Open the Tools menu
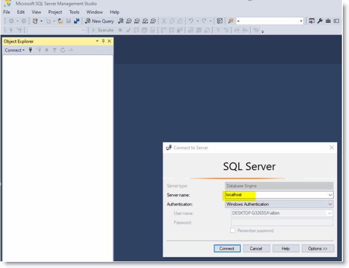 (x=74, y=12)
